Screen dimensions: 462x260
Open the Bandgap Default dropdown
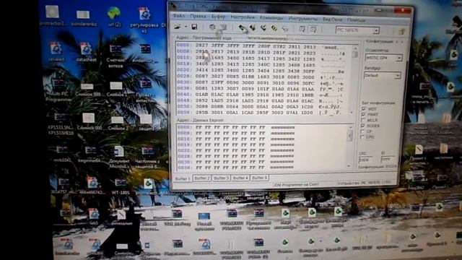click(398, 76)
